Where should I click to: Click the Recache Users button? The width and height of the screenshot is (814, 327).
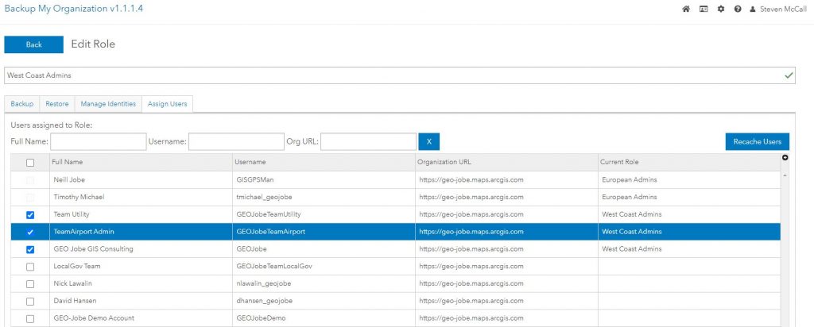[757, 141]
